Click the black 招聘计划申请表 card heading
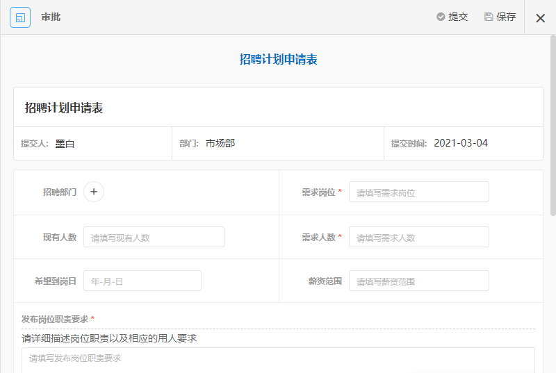Image resolution: width=556 pixels, height=373 pixels. click(64, 108)
